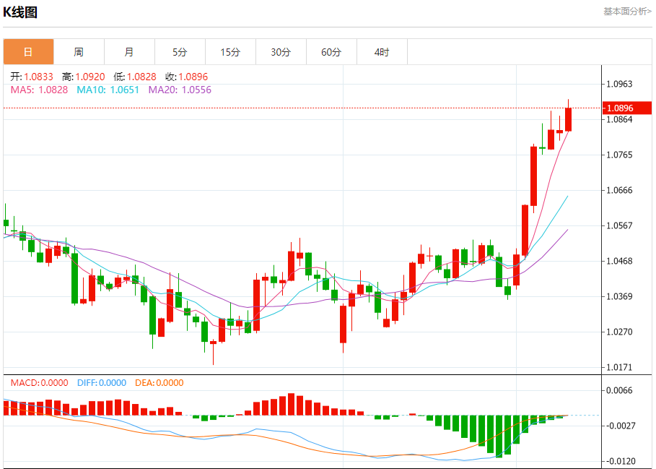
Task: Open the 30分 timeframe tab
Action: click(281, 52)
